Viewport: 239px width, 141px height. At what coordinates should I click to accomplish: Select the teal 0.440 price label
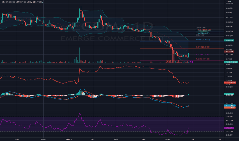point(229,41)
